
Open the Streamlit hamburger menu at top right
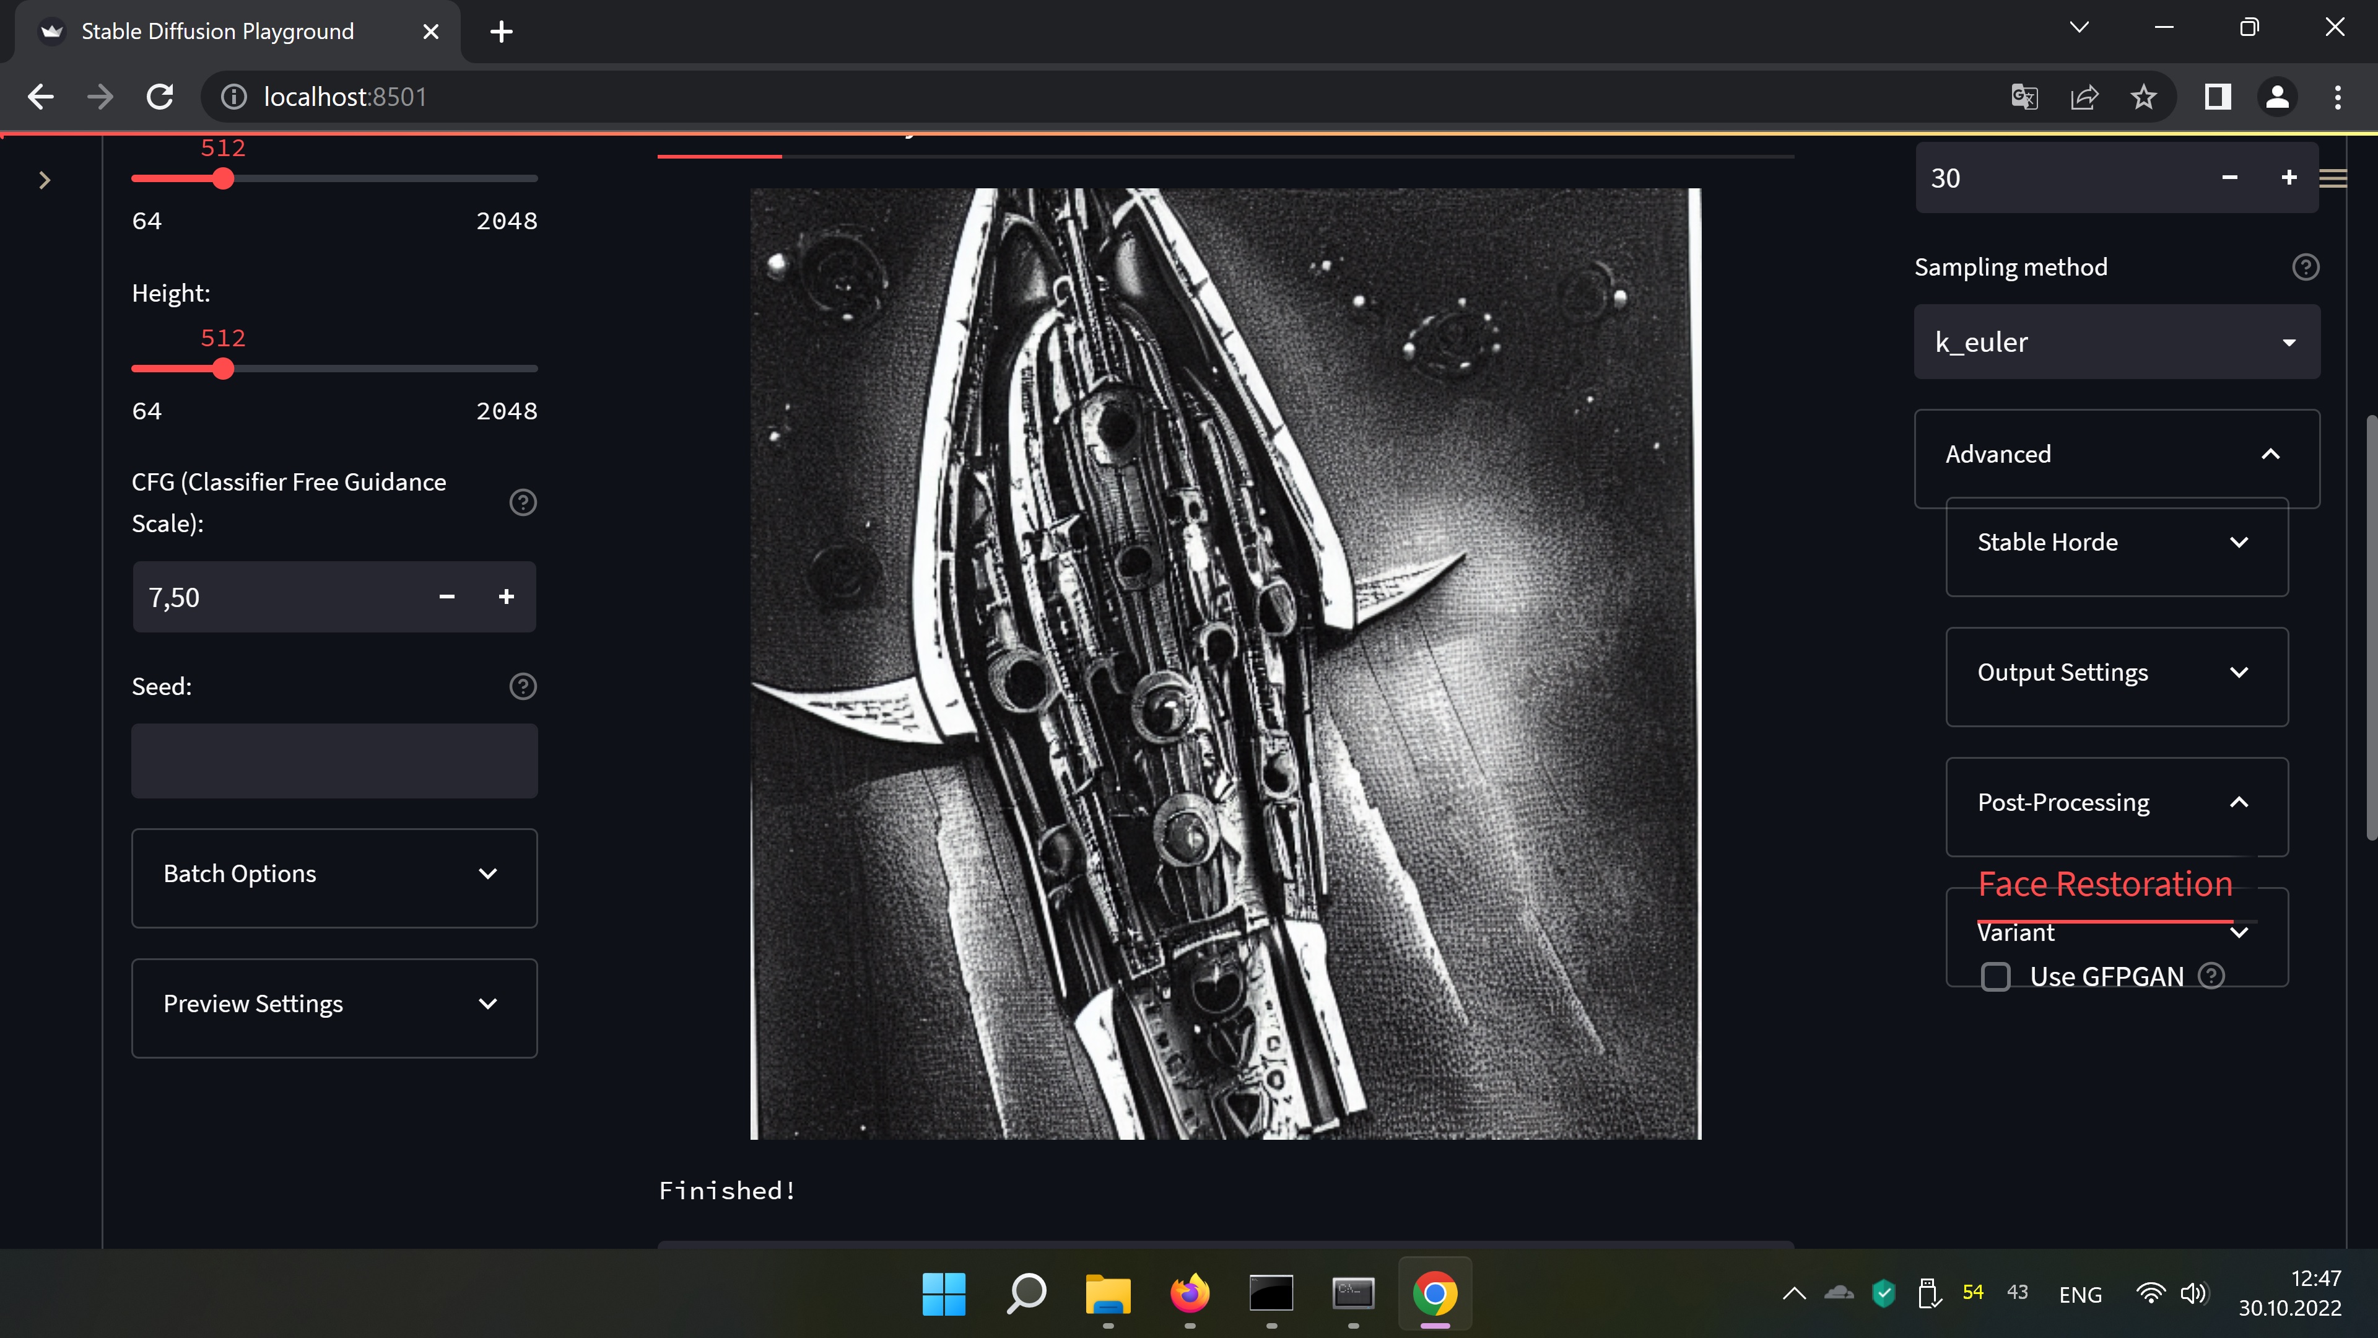2333,178
